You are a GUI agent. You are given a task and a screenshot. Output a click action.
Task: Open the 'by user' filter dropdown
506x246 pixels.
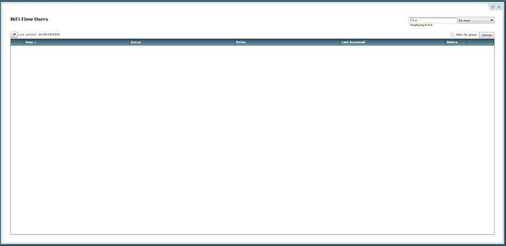point(476,20)
